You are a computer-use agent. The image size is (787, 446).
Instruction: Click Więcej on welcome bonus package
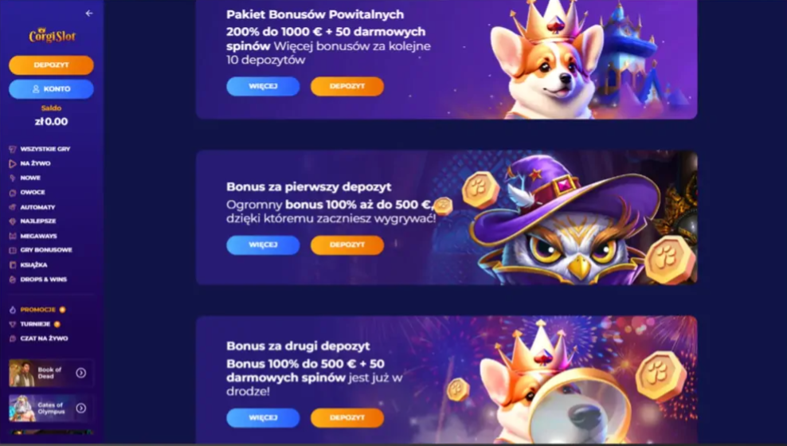(x=263, y=86)
